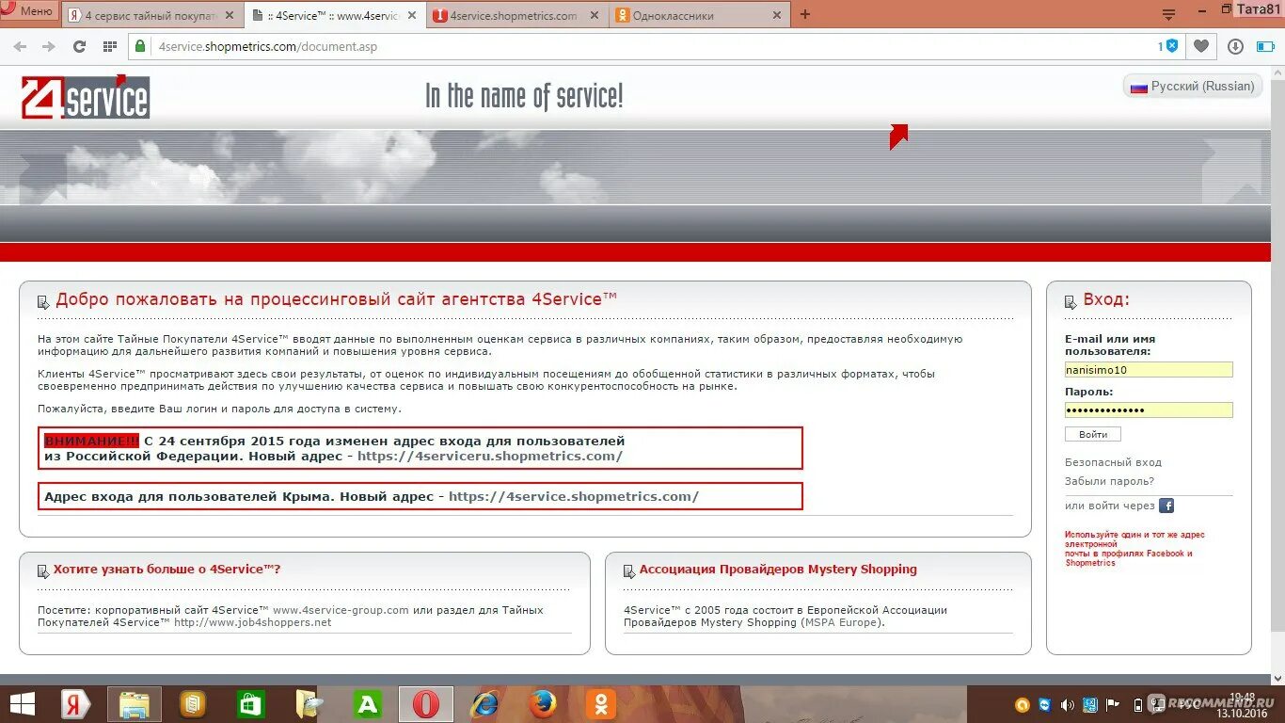Close the 4service.shopmetrics.com tab
The width and height of the screenshot is (1285, 723).
(x=594, y=15)
